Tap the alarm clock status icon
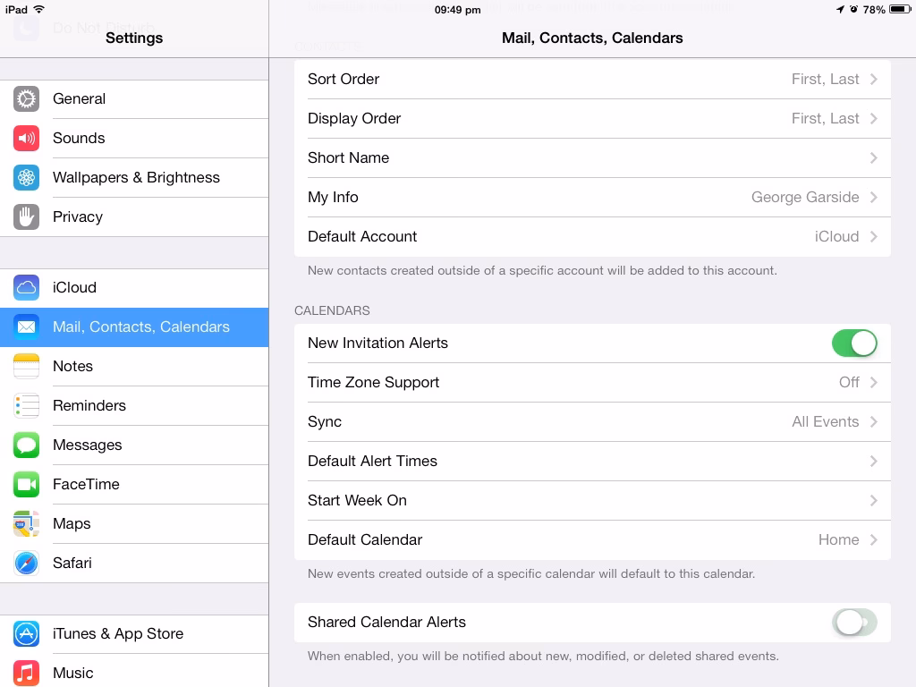Image resolution: width=916 pixels, height=687 pixels. [x=853, y=9]
